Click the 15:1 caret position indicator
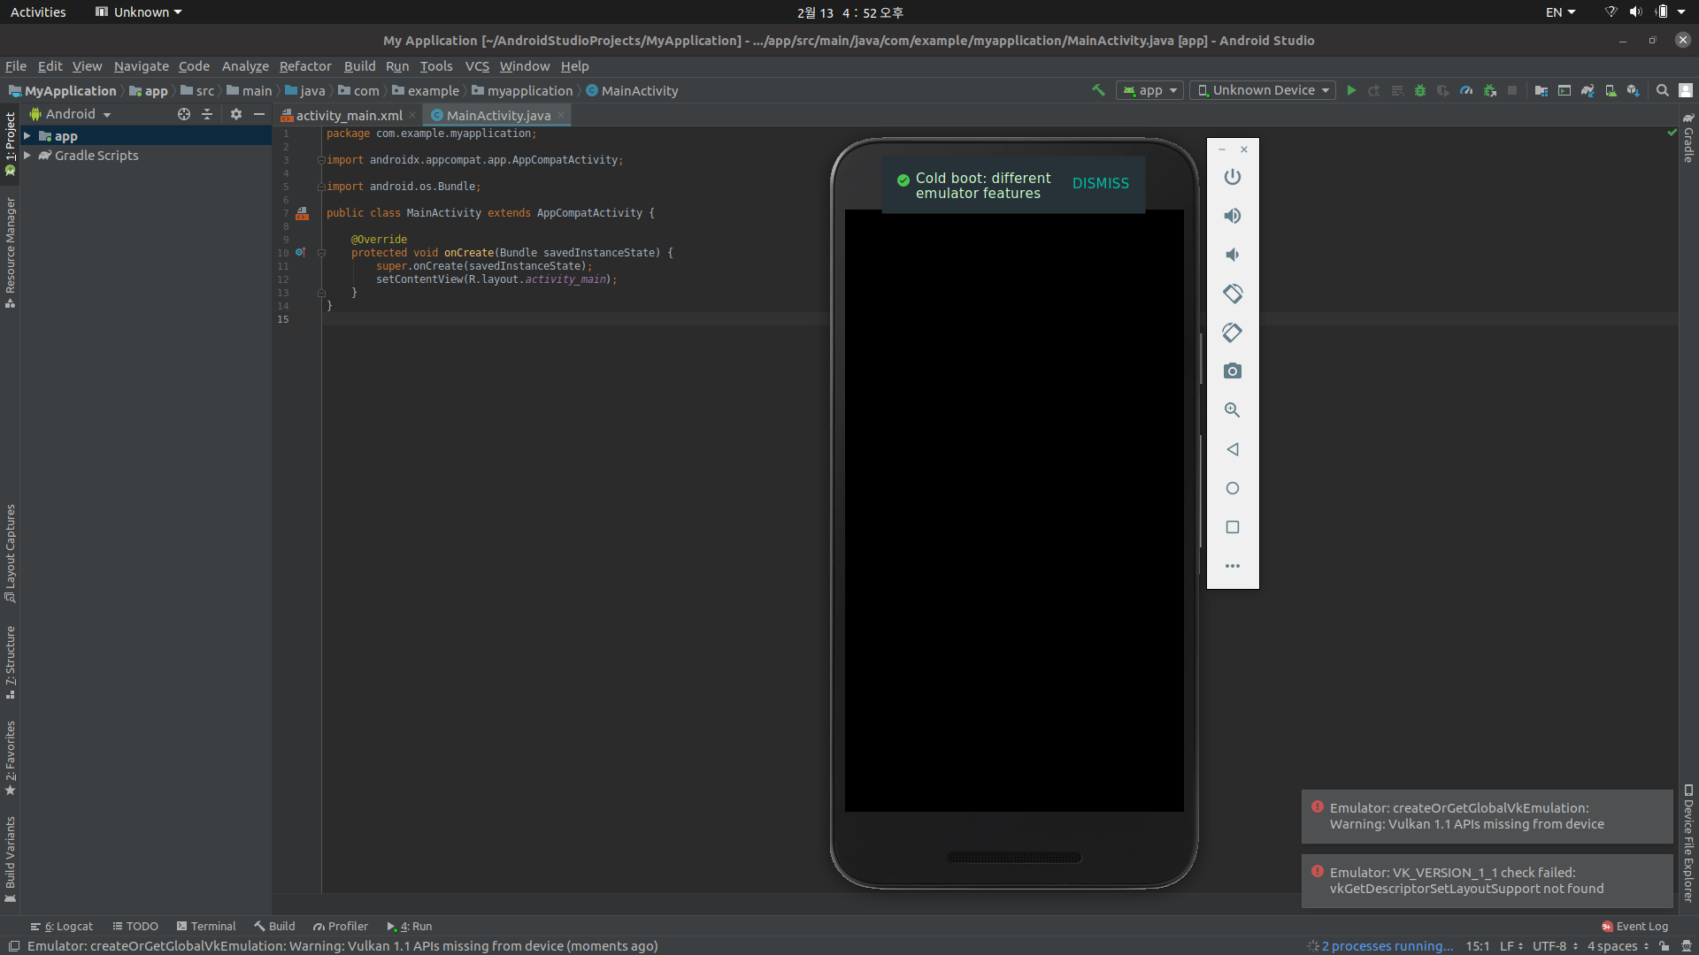The height and width of the screenshot is (955, 1699). tap(1477, 946)
